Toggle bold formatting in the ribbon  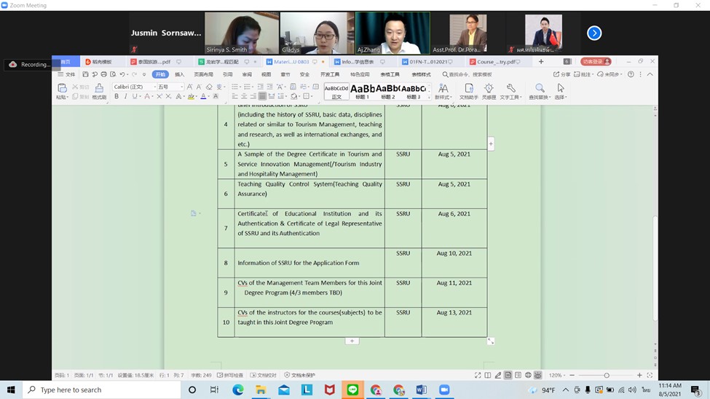[117, 97]
